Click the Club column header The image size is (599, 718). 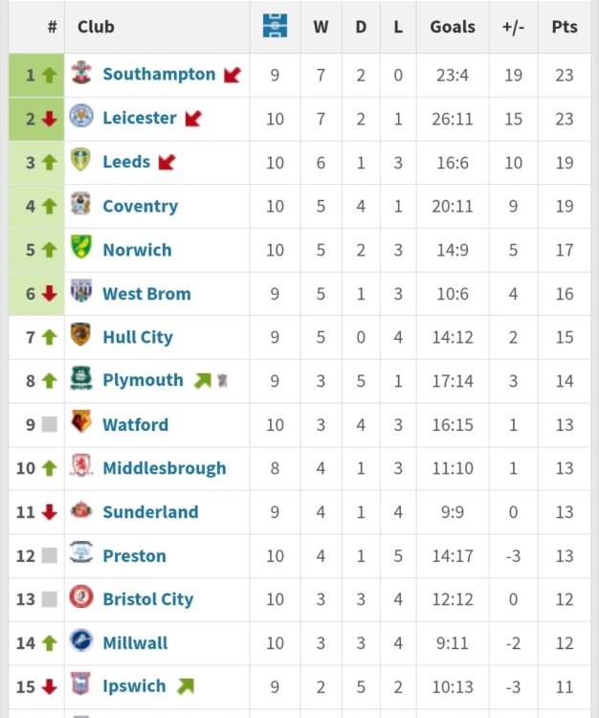(96, 26)
